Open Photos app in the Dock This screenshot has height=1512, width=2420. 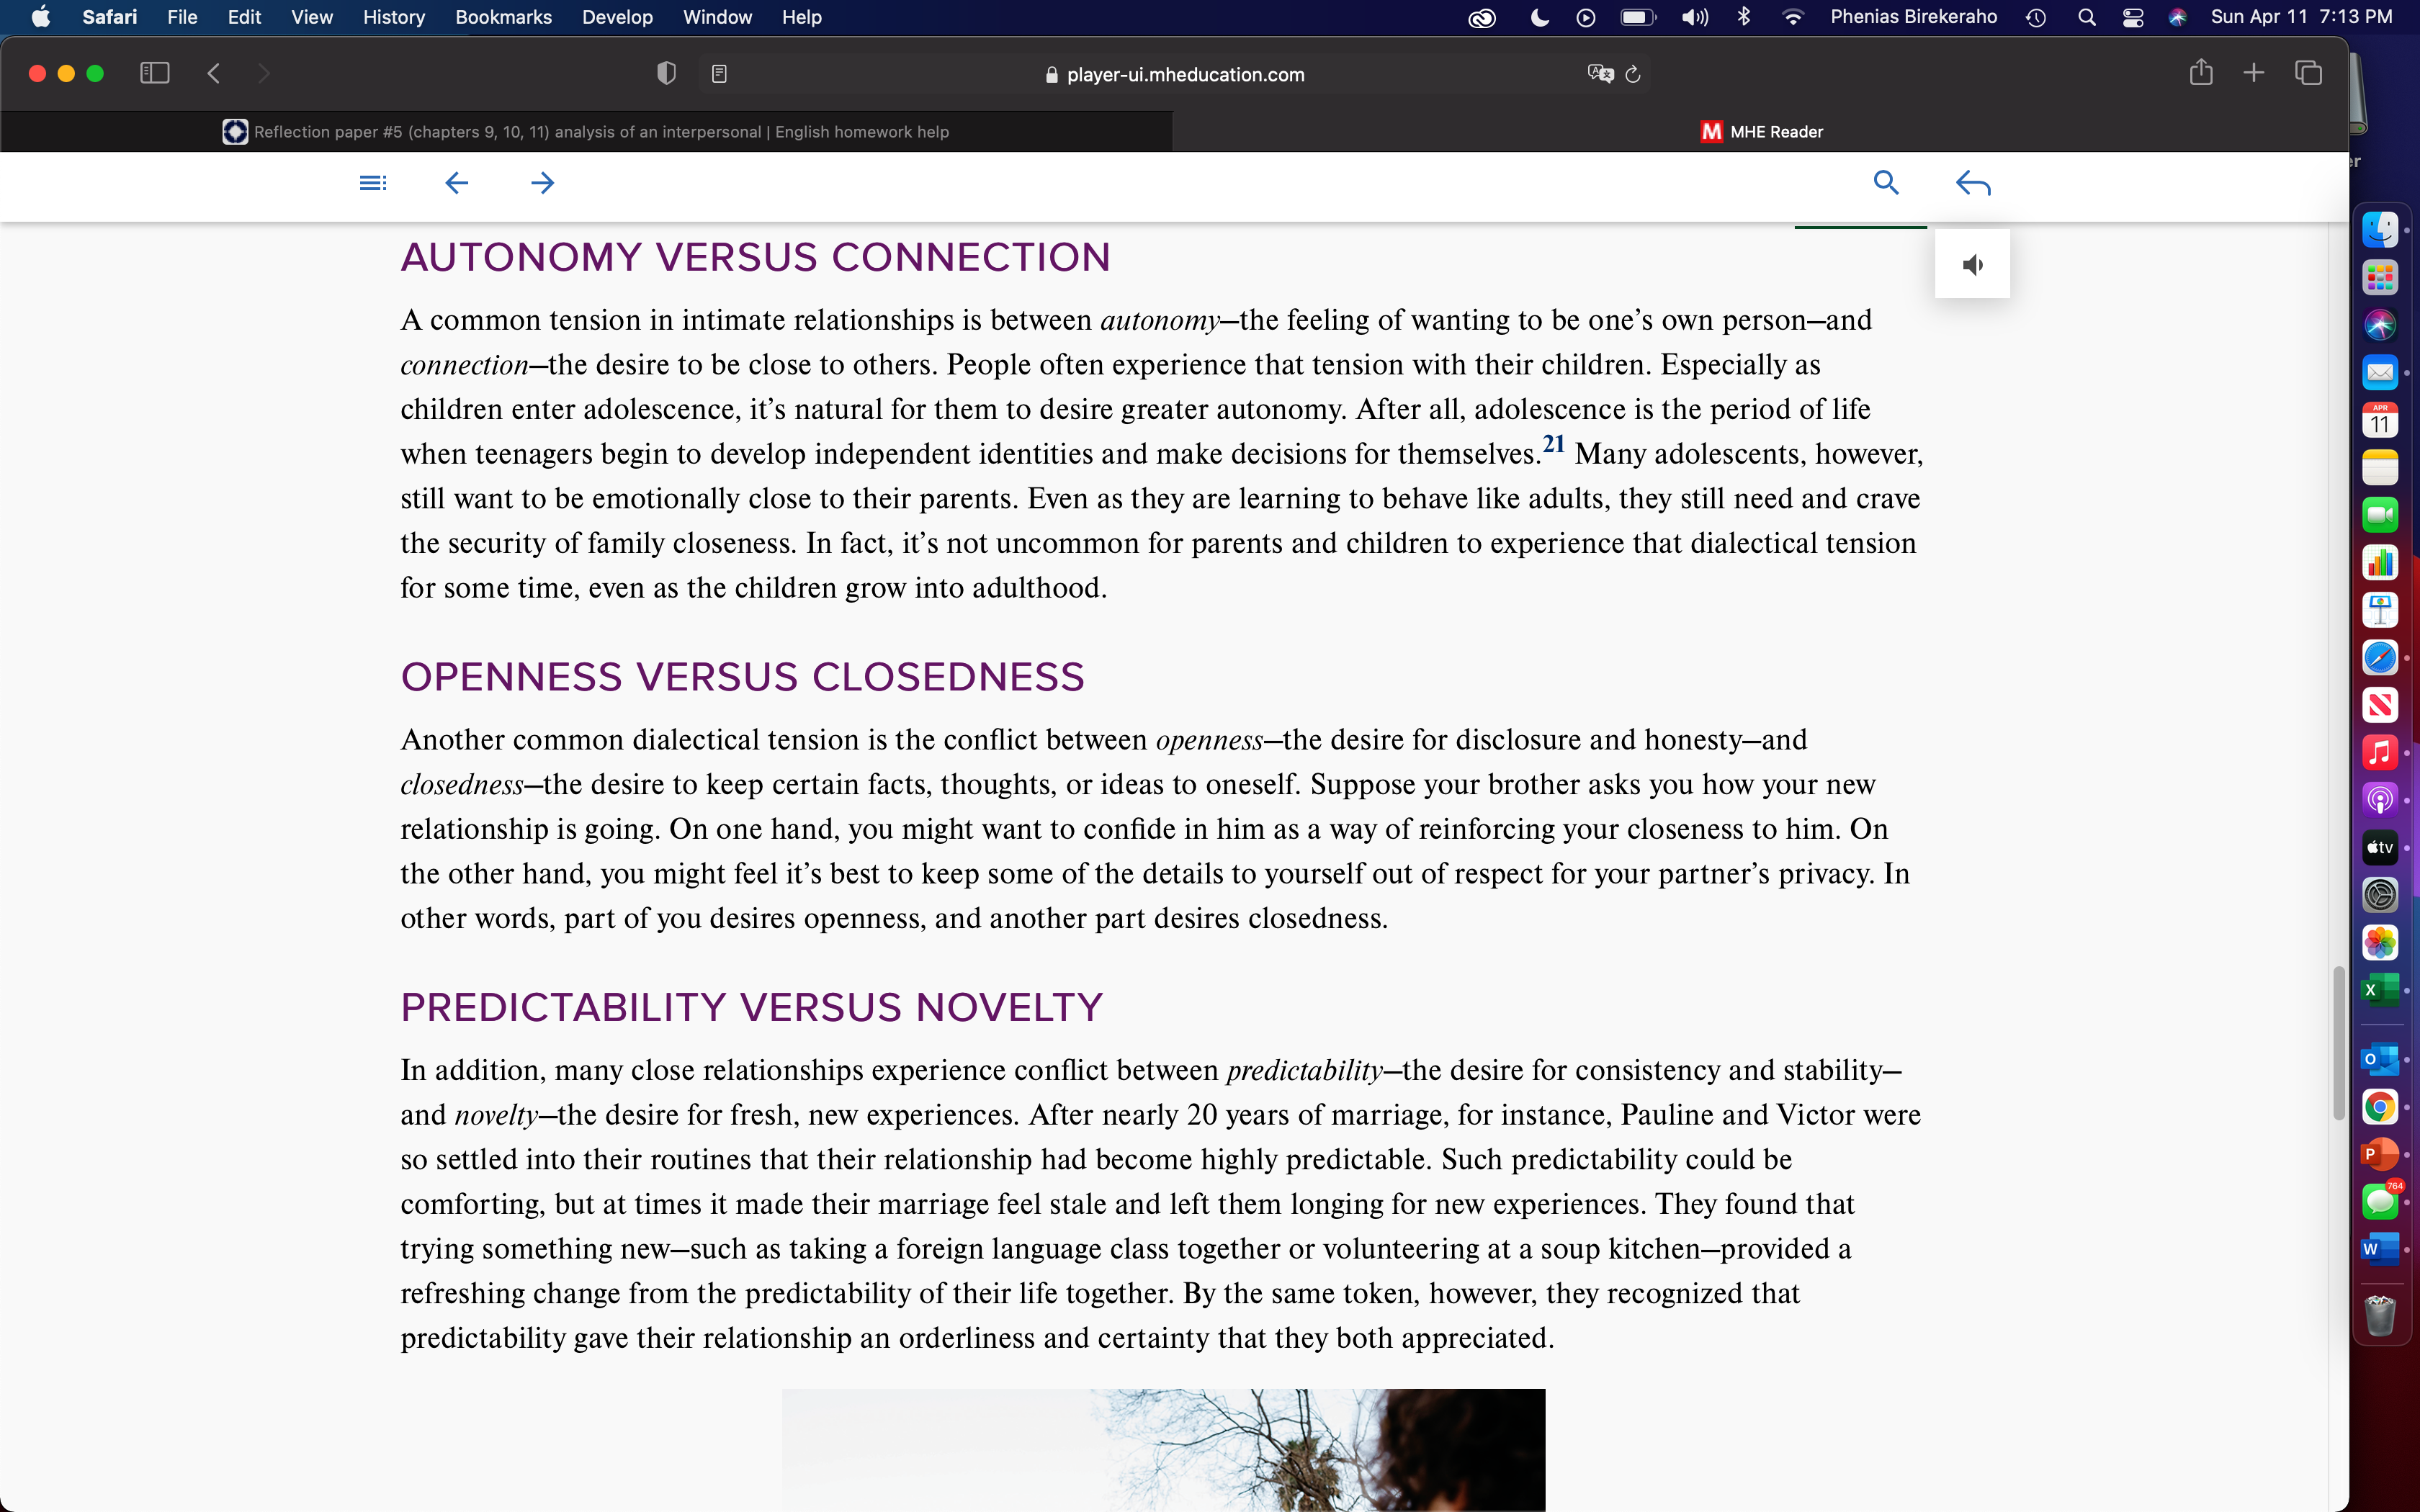[x=2380, y=942]
